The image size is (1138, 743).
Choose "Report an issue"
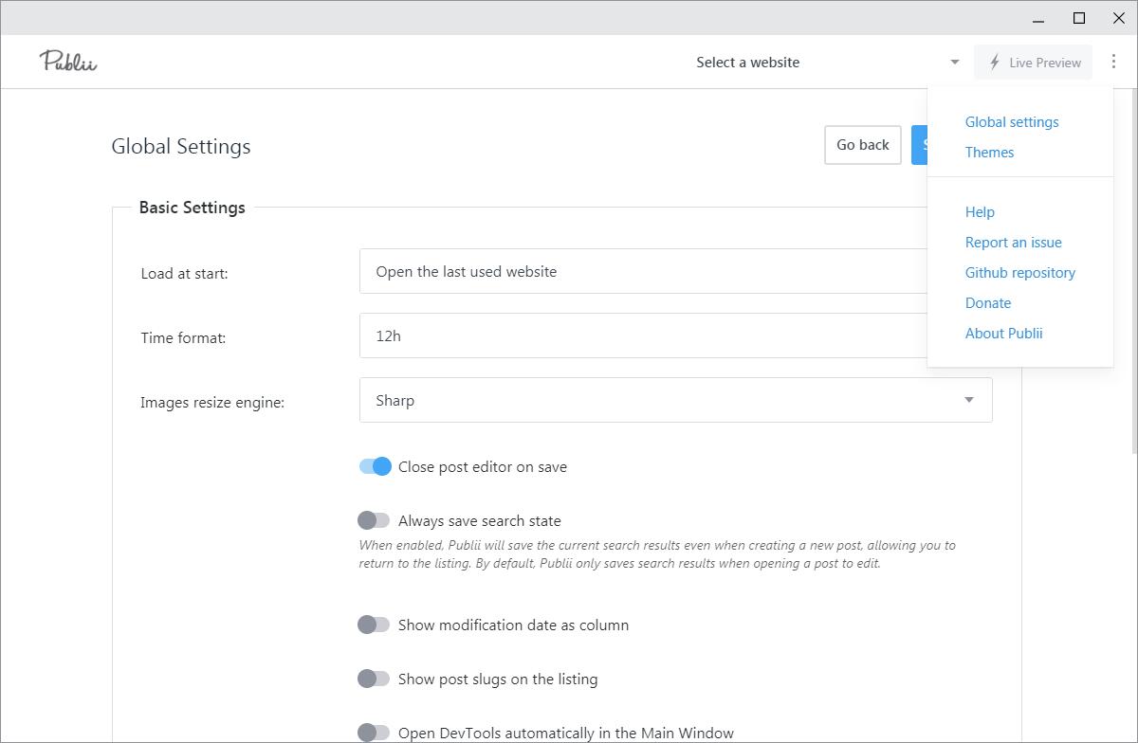click(x=1013, y=243)
